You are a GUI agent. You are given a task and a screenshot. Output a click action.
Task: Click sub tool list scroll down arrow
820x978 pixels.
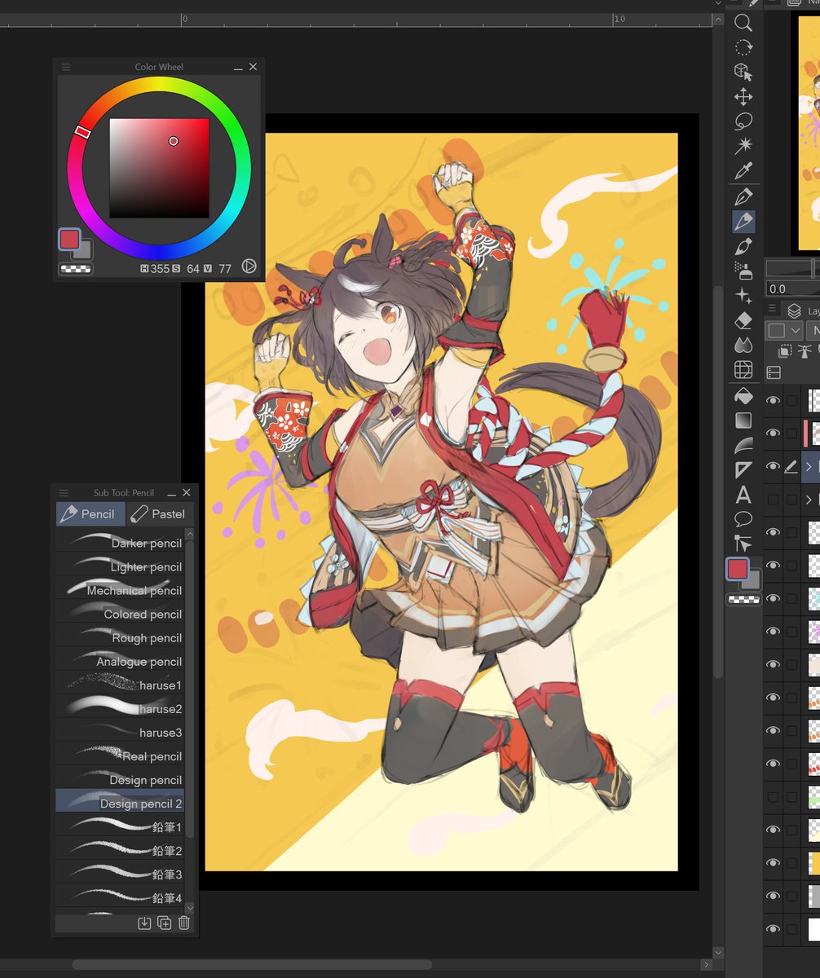pyautogui.click(x=190, y=907)
